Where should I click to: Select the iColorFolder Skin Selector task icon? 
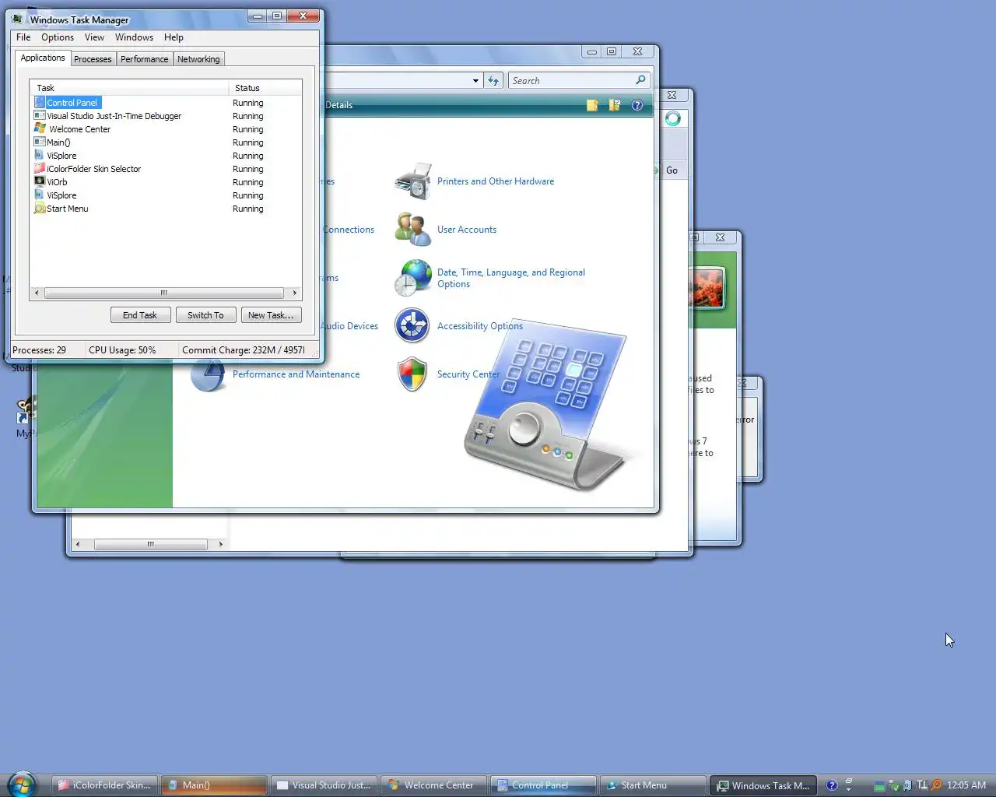(x=40, y=169)
